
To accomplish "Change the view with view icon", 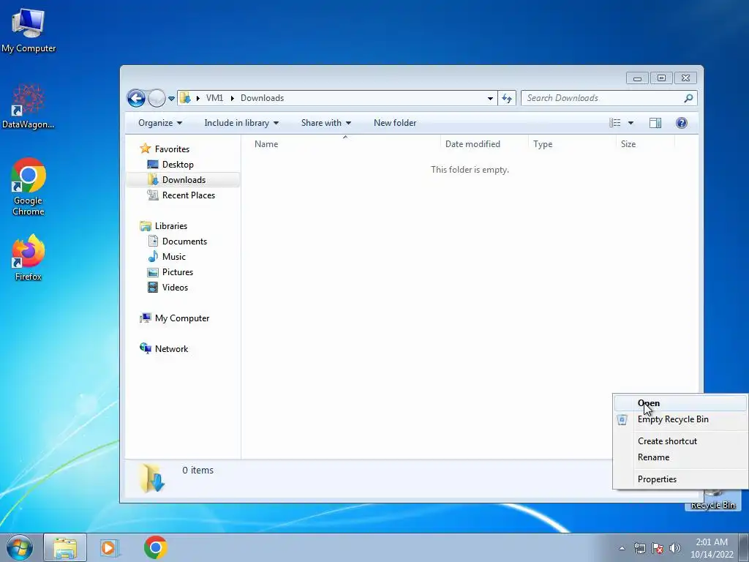I will tap(614, 123).
